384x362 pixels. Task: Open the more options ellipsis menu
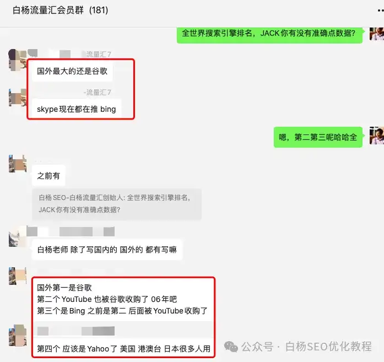pyautogui.click(x=380, y=10)
